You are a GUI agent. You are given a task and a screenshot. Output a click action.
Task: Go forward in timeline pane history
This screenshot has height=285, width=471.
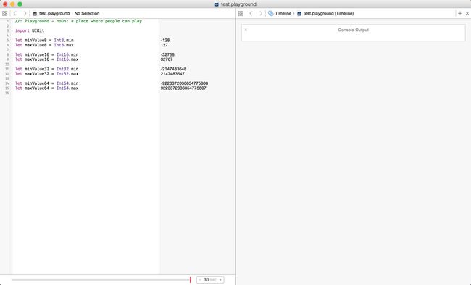click(261, 13)
